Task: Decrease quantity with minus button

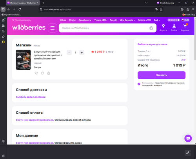Action: click(x=69, y=53)
